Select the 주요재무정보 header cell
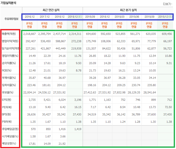Image resolution: width=176 pixels, height=149 pixels. click(11, 19)
